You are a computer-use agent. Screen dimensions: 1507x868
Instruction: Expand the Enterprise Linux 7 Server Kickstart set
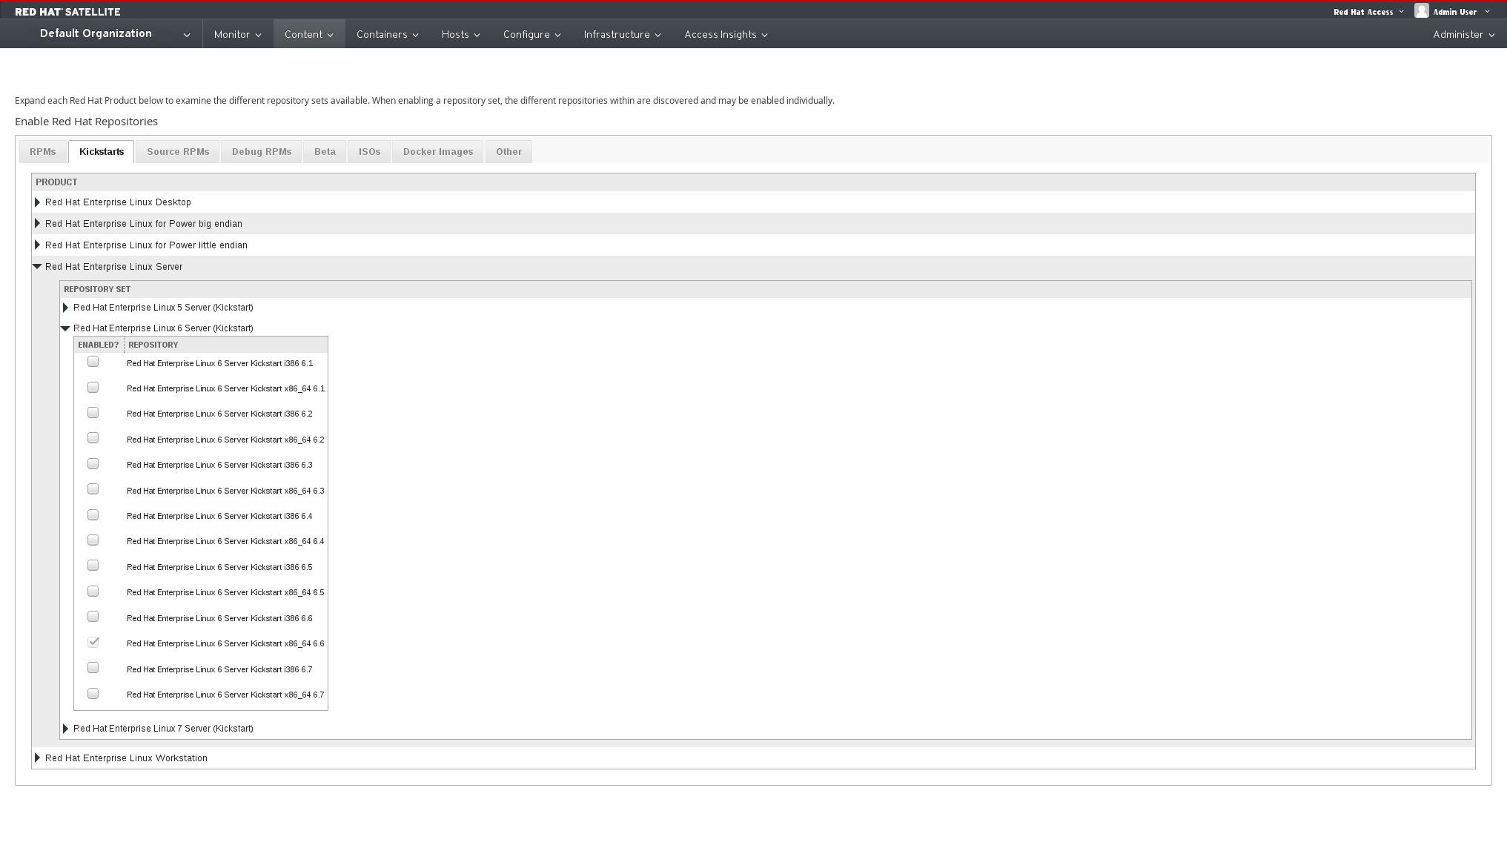coord(66,729)
